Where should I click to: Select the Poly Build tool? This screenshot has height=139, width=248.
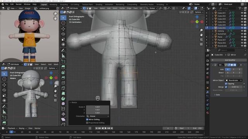click(x=63, y=93)
